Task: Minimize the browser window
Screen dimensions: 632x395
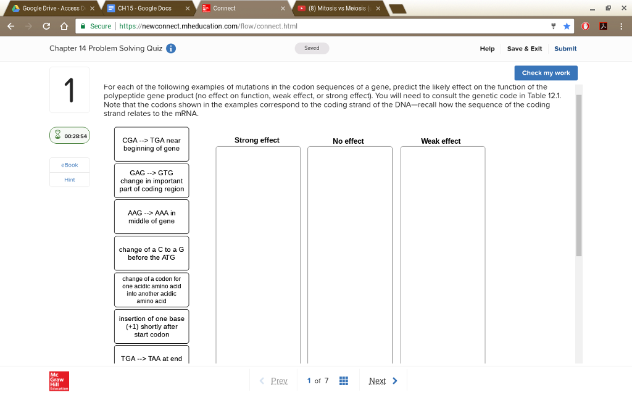Action: coord(592,9)
